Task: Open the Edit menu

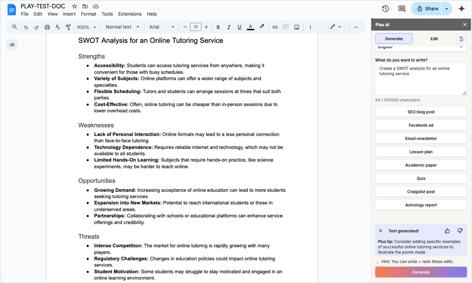Action: (38, 14)
